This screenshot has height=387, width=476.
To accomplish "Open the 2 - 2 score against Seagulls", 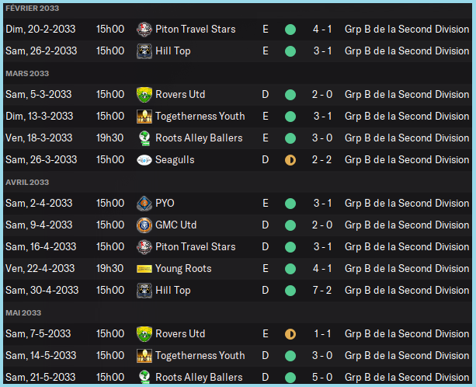I will 323,160.
